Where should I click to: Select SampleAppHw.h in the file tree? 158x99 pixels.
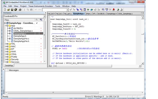point(21,41)
